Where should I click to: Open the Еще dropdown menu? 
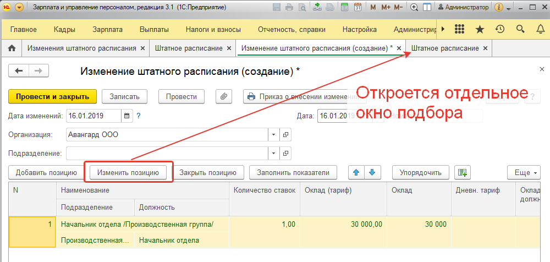[526, 172]
